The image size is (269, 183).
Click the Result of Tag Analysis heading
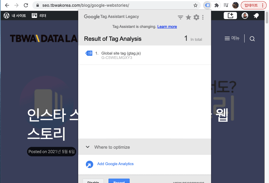[x=113, y=39]
